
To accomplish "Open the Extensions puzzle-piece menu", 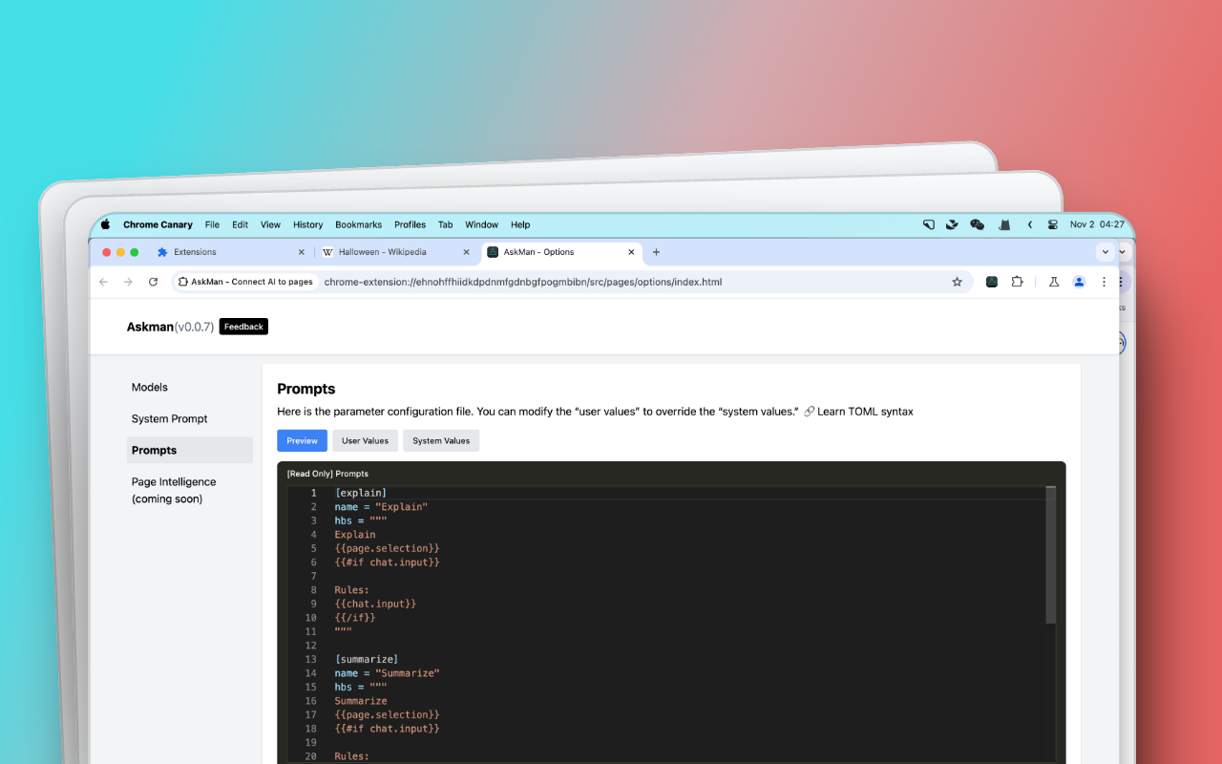I will [1017, 282].
